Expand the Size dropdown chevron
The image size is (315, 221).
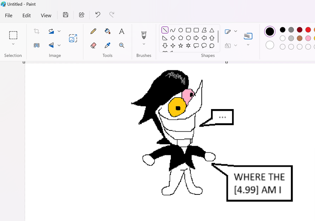pos(248,44)
